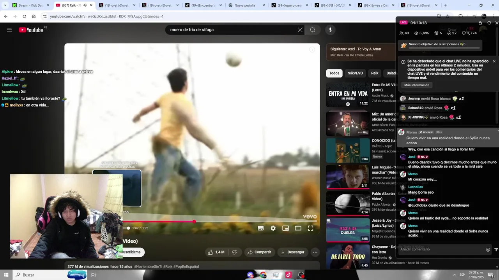499x280 pixels.
Task: Click Siguiente: Axel - Te Voy A Amar
Action: point(356,49)
